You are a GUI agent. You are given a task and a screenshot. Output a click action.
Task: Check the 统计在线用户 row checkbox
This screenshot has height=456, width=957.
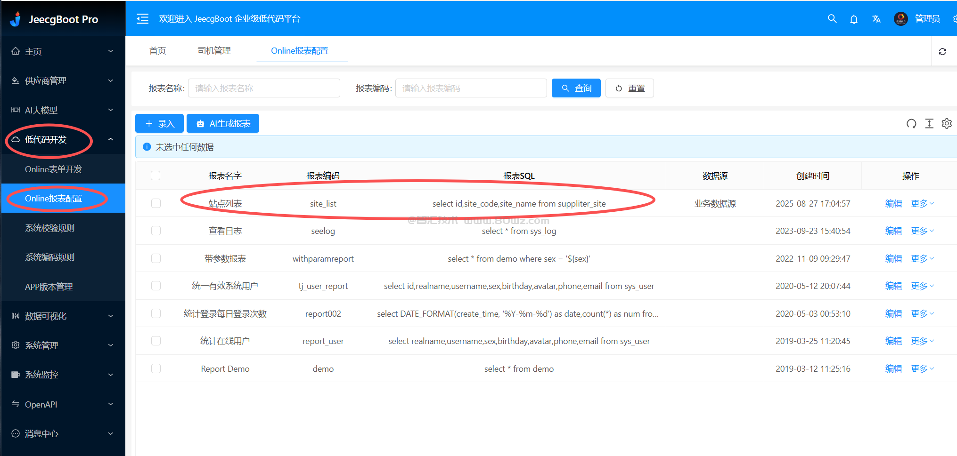pyautogui.click(x=155, y=341)
